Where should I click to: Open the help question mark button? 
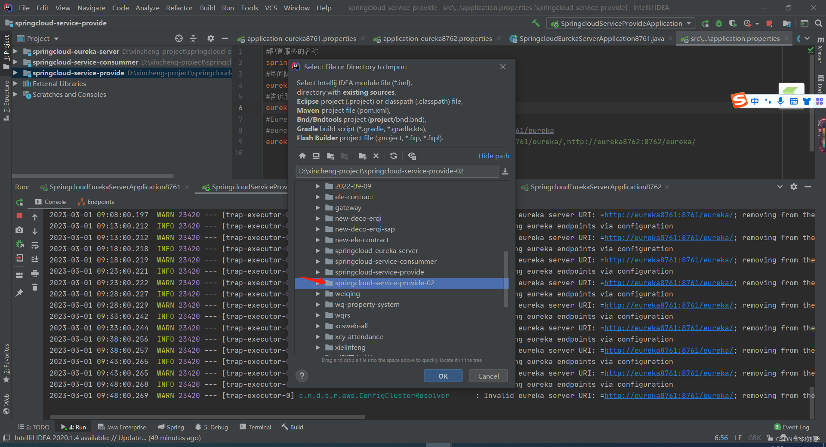(302, 376)
